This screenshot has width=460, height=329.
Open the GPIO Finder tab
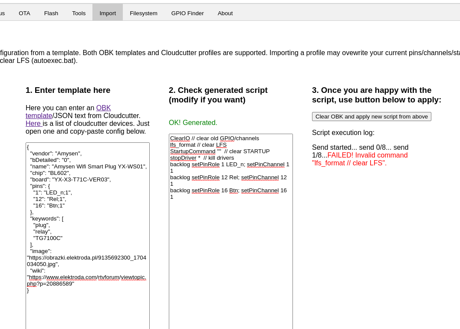tap(187, 13)
